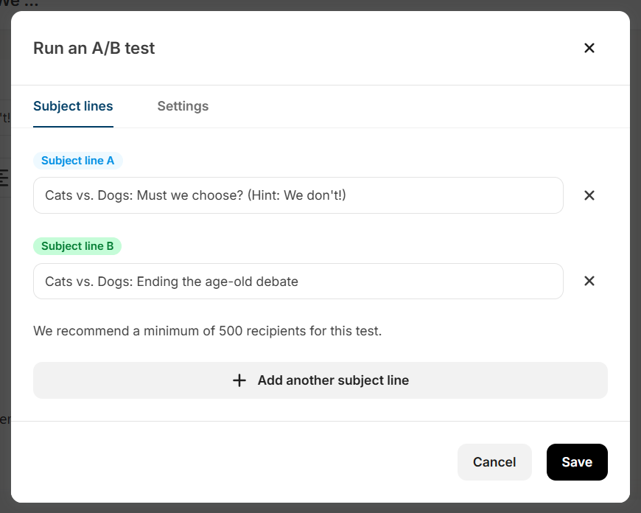Click the blue Subject line A badge

point(77,161)
